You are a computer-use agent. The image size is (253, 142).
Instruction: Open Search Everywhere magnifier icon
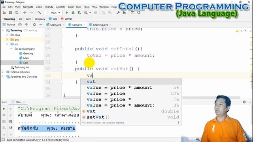coord(139,13)
